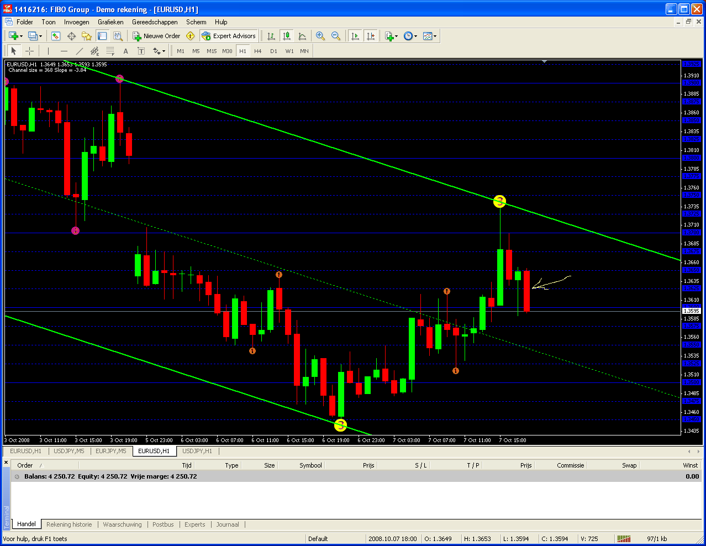Switch timeframe to W1

(289, 51)
